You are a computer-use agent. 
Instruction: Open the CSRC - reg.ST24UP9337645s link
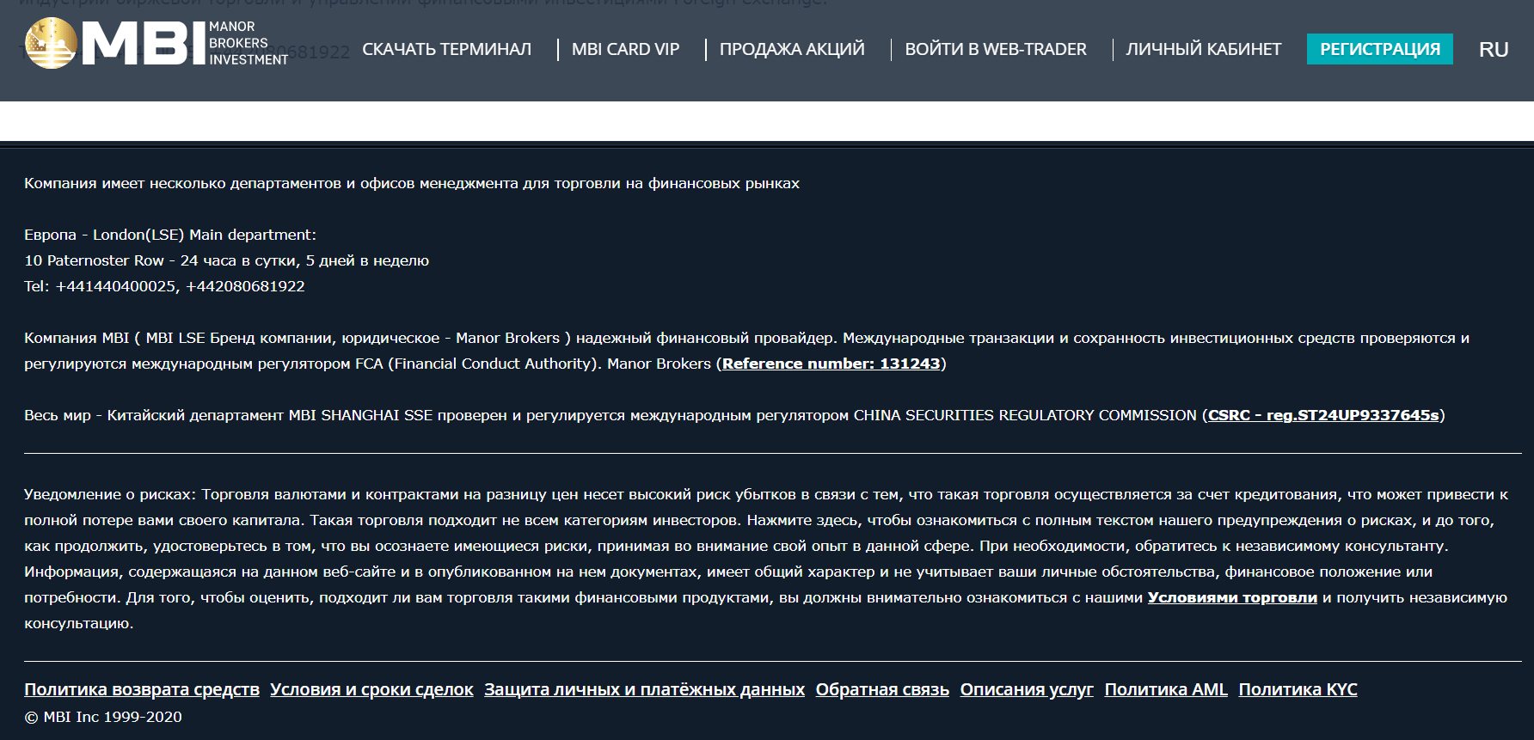click(x=1323, y=415)
